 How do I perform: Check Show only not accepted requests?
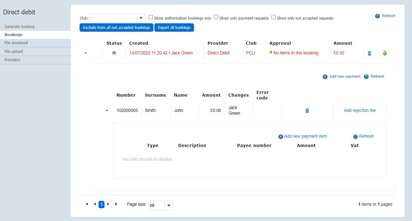coord(273,17)
